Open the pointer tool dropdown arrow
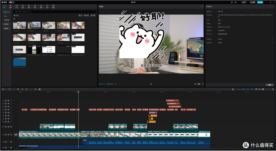The height and width of the screenshot is (151, 276). tap(5, 89)
